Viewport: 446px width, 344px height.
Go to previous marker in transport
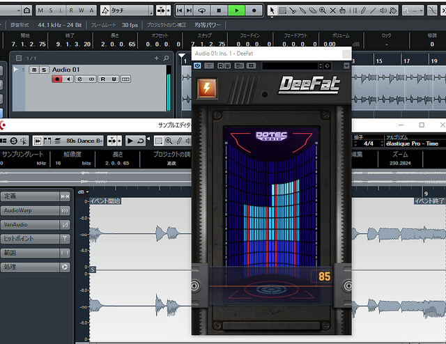pyautogui.click(x=180, y=11)
